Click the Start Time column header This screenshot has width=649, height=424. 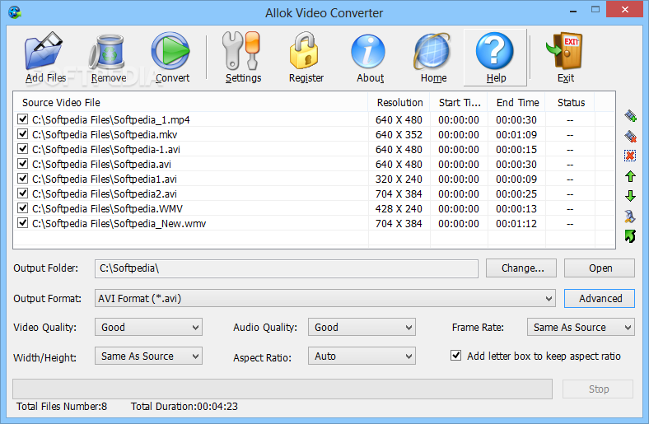(459, 102)
